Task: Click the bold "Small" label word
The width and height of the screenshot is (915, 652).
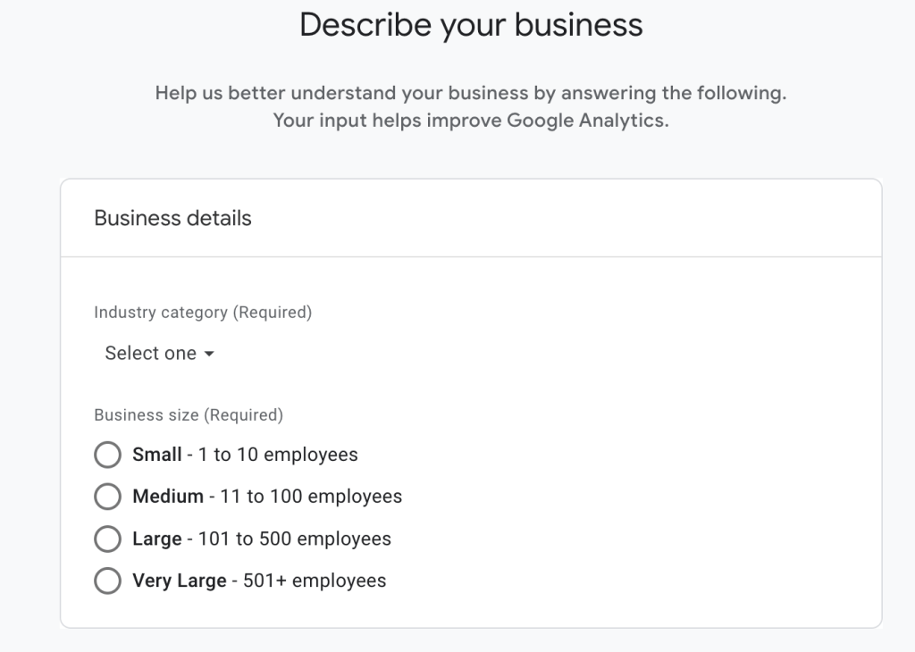Action: coord(157,455)
